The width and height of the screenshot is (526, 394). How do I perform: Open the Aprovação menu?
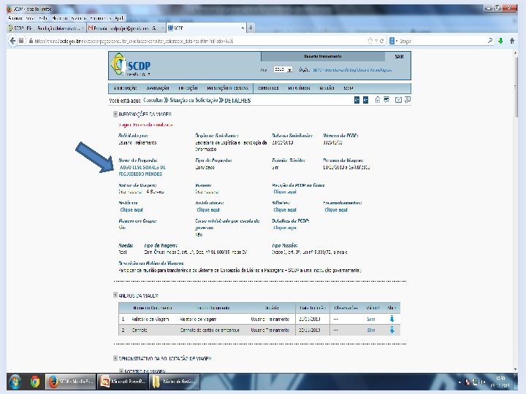[x=158, y=88]
